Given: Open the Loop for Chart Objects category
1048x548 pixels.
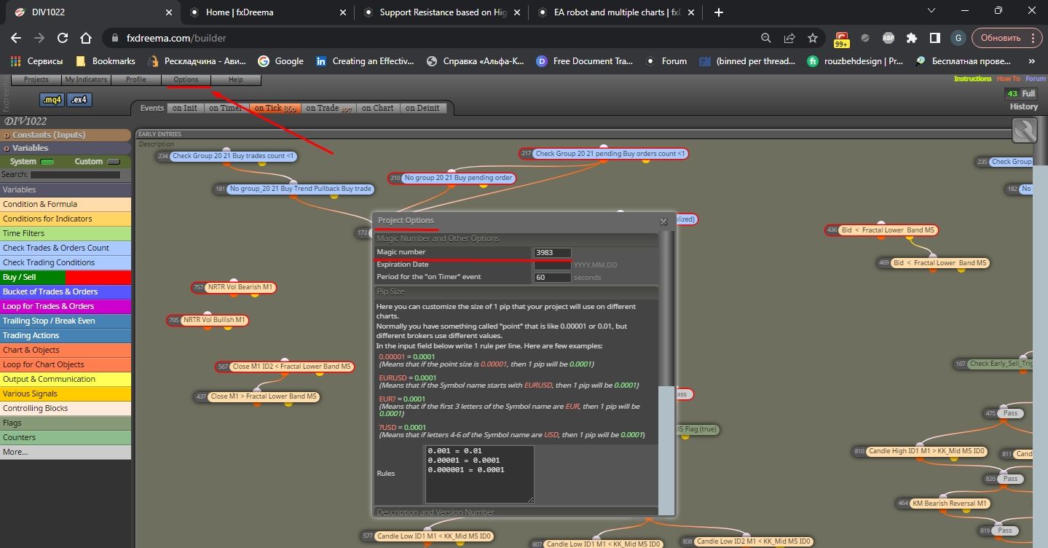Looking at the screenshot, I should coord(66,364).
